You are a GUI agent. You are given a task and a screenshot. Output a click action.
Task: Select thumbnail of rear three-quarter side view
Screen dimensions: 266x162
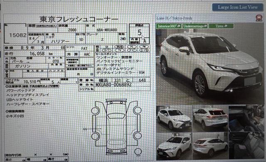tap(210, 146)
